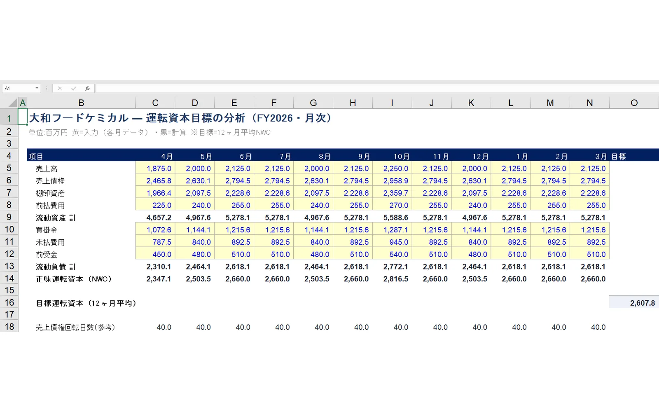The image size is (659, 412).
Task: Click the 10月 accrued expenses cell 945.0
Action: [392, 242]
